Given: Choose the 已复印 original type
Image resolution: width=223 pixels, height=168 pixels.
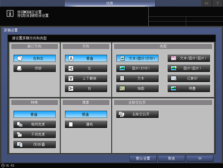Looking at the screenshot, I should point(188,78).
